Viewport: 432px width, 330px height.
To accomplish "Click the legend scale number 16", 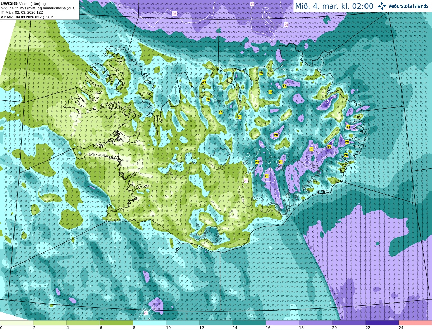I will (x=268, y=328).
